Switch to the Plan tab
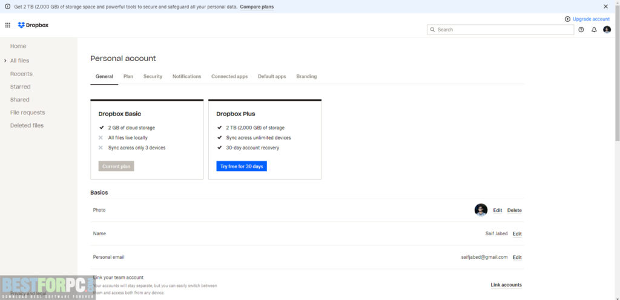The height and width of the screenshot is (300, 620). tap(128, 77)
